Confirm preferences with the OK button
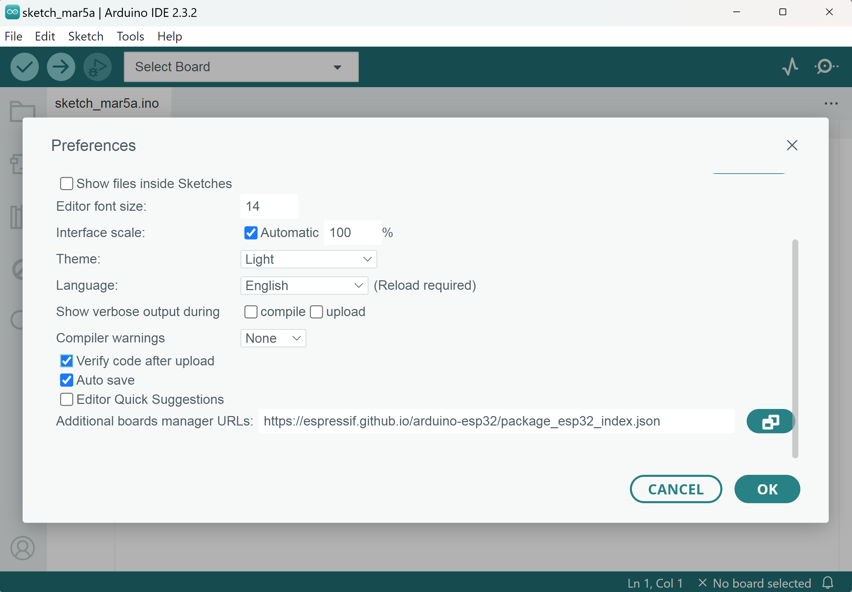 click(767, 489)
